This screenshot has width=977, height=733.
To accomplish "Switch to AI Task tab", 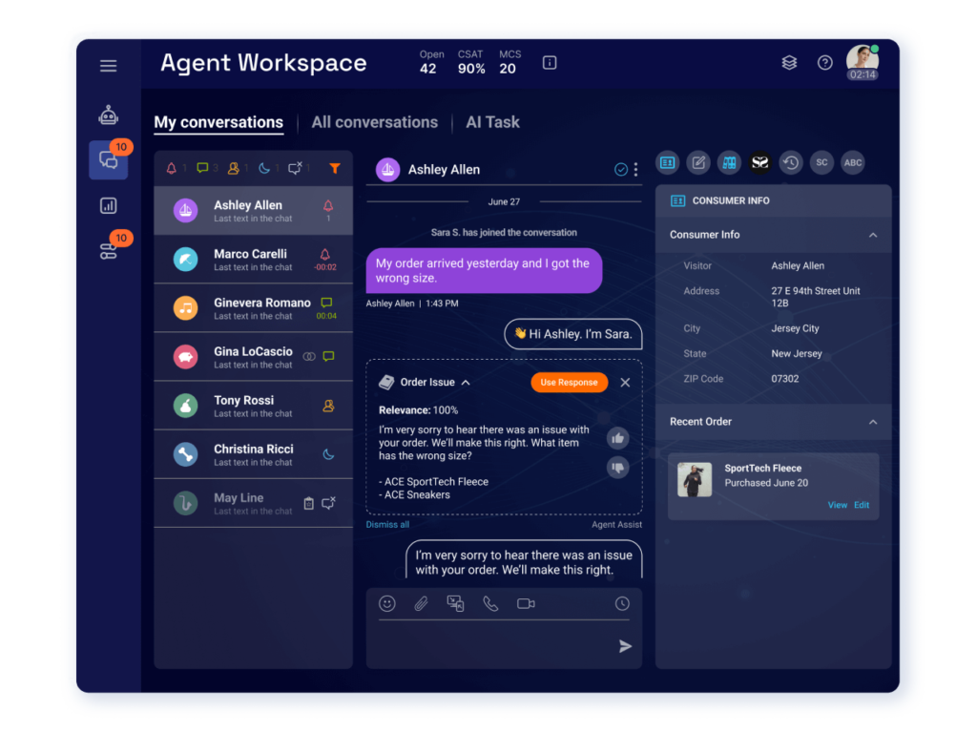I will tap(493, 122).
